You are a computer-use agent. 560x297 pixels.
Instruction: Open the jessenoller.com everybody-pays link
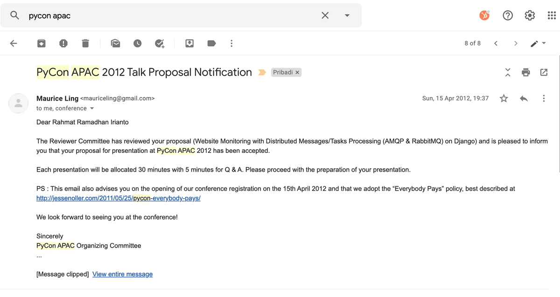click(x=119, y=198)
